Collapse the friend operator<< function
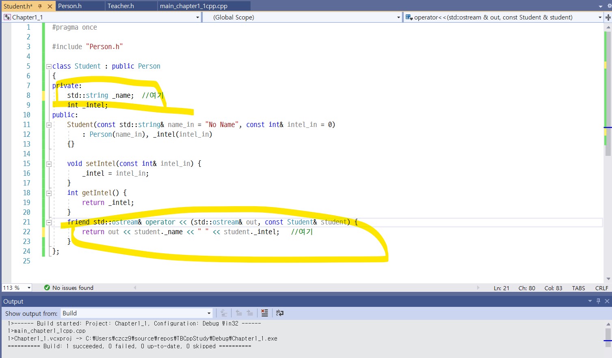This screenshot has height=358, width=612. pos(49,222)
